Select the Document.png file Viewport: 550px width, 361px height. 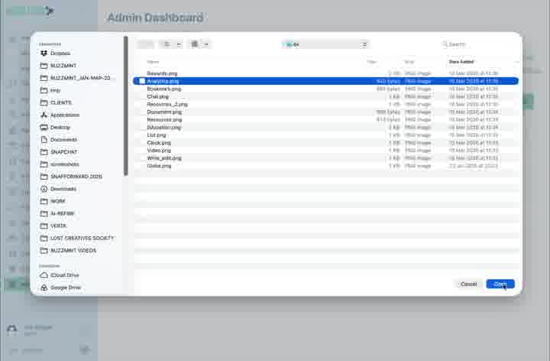click(x=326, y=112)
